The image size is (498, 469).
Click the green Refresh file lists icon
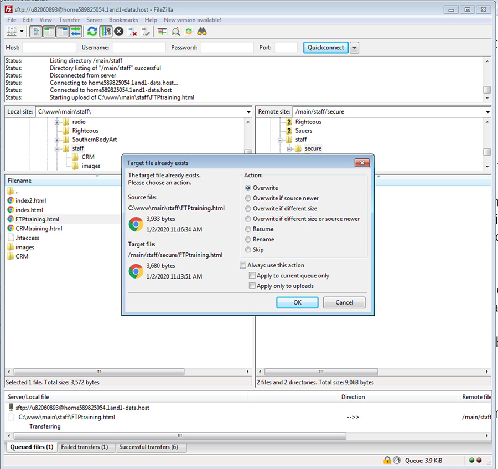tap(92, 32)
